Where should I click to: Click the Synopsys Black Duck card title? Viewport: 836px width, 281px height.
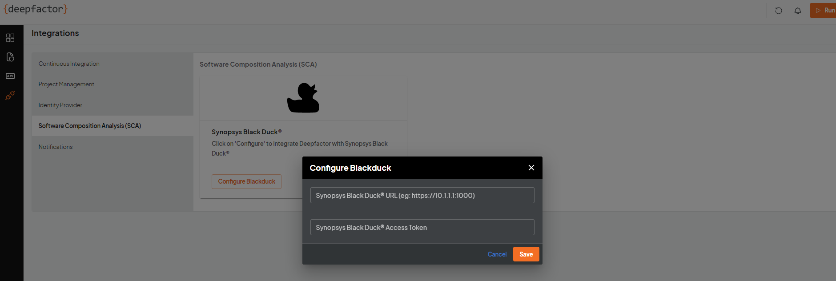(247, 132)
